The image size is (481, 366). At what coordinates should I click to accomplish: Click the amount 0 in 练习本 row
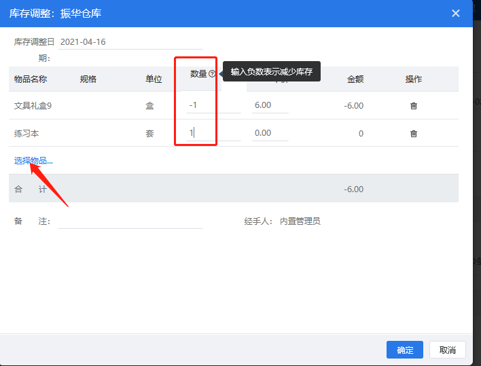click(361, 134)
